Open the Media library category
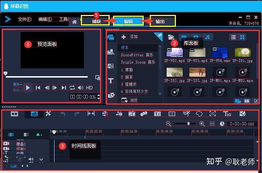Image resolution: width=262 pixels, height=173 pixels. 111,37
